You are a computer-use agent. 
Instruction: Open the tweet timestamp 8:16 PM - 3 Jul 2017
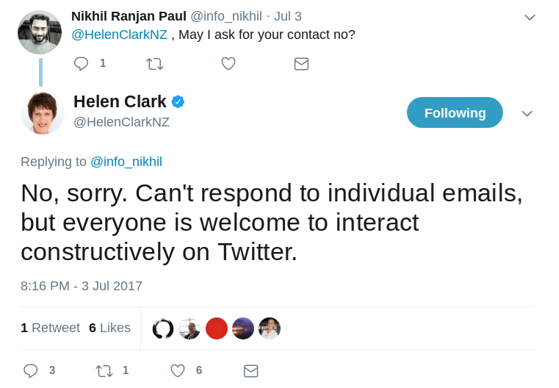click(x=82, y=286)
